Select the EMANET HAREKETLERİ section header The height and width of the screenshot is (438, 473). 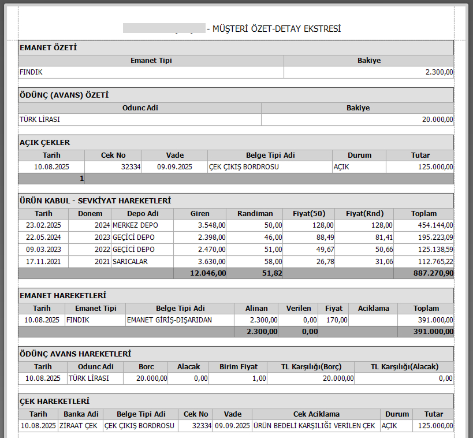[63, 295]
